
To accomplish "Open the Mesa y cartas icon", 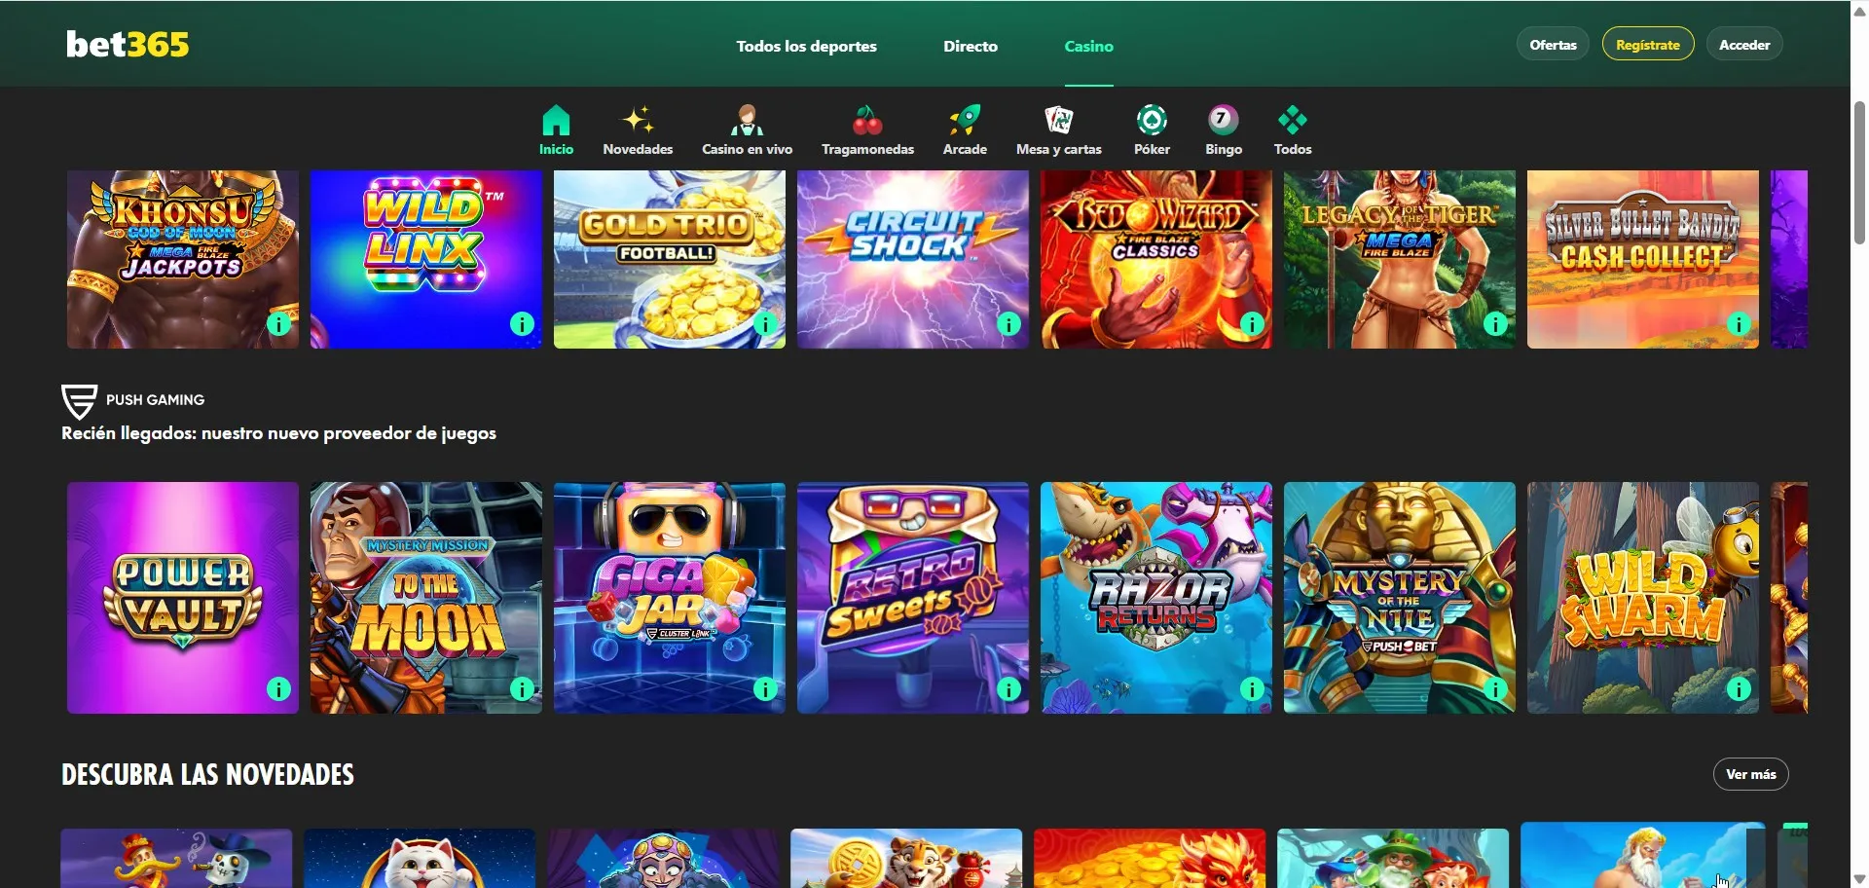I will [x=1058, y=121].
